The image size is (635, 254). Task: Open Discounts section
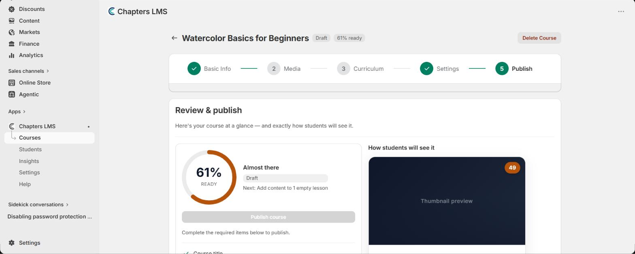(32, 9)
